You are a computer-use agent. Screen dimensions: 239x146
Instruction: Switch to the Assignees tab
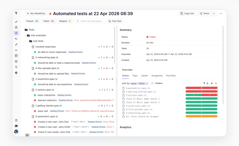click(x=157, y=76)
